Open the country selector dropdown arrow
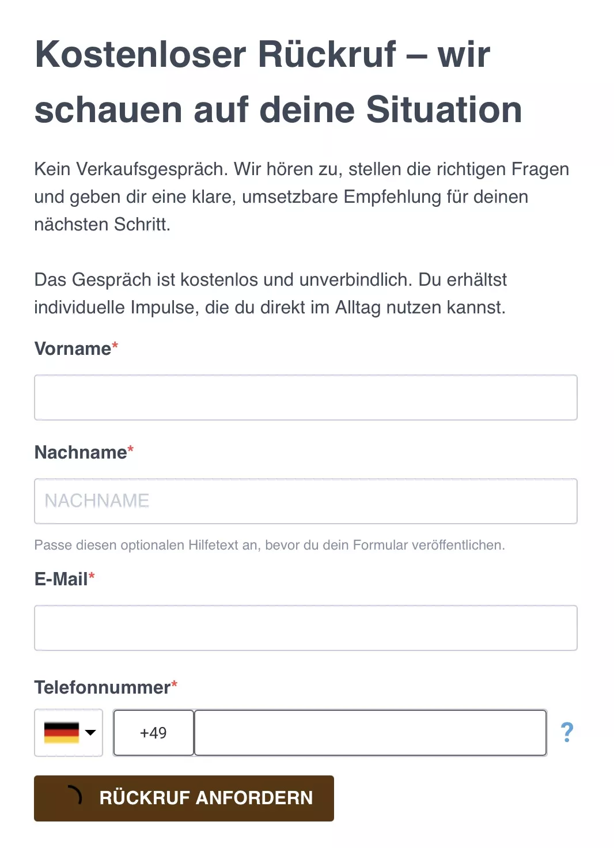The image size is (614, 848). click(90, 732)
